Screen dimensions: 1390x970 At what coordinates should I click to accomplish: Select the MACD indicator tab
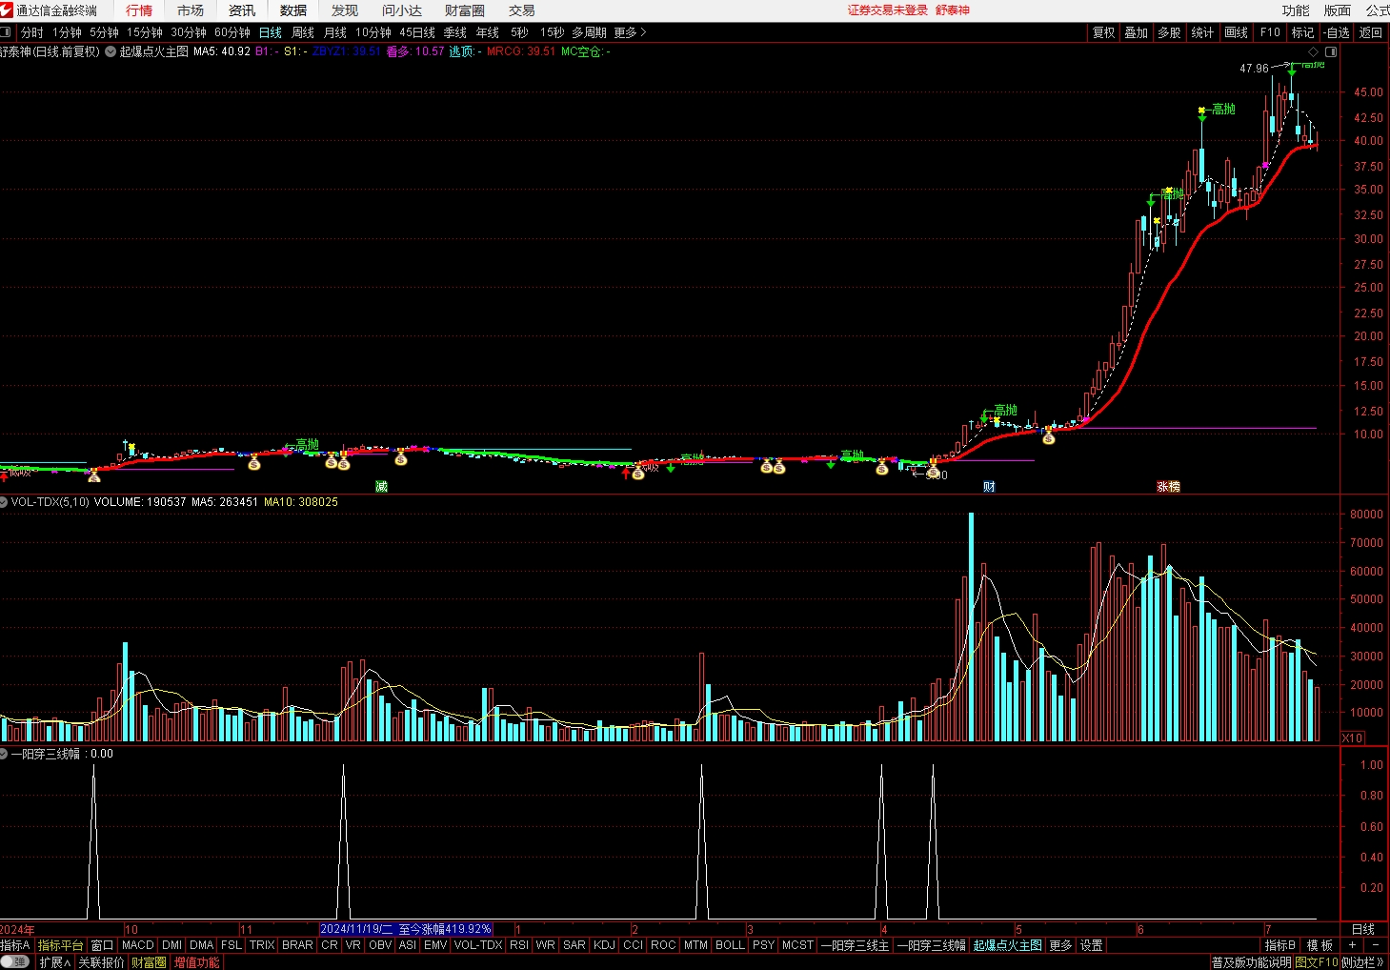click(138, 945)
